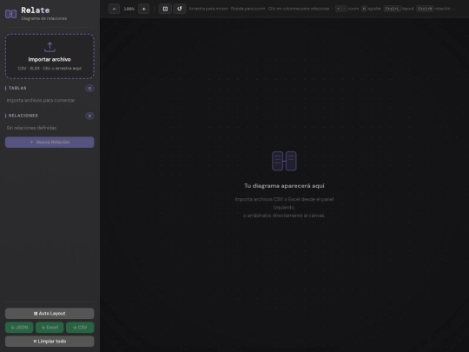Select the TABLAS section header
The image size is (469, 352).
[x=17, y=88]
